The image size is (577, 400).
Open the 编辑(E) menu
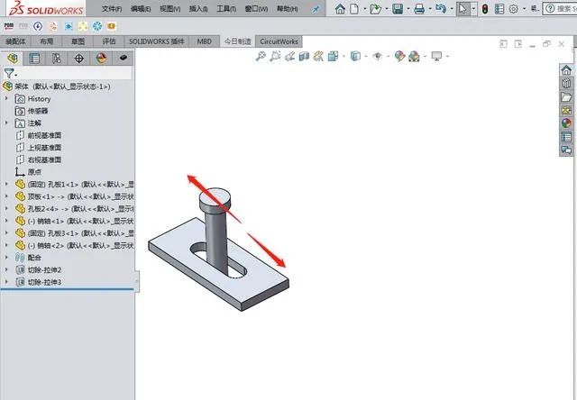[141, 8]
